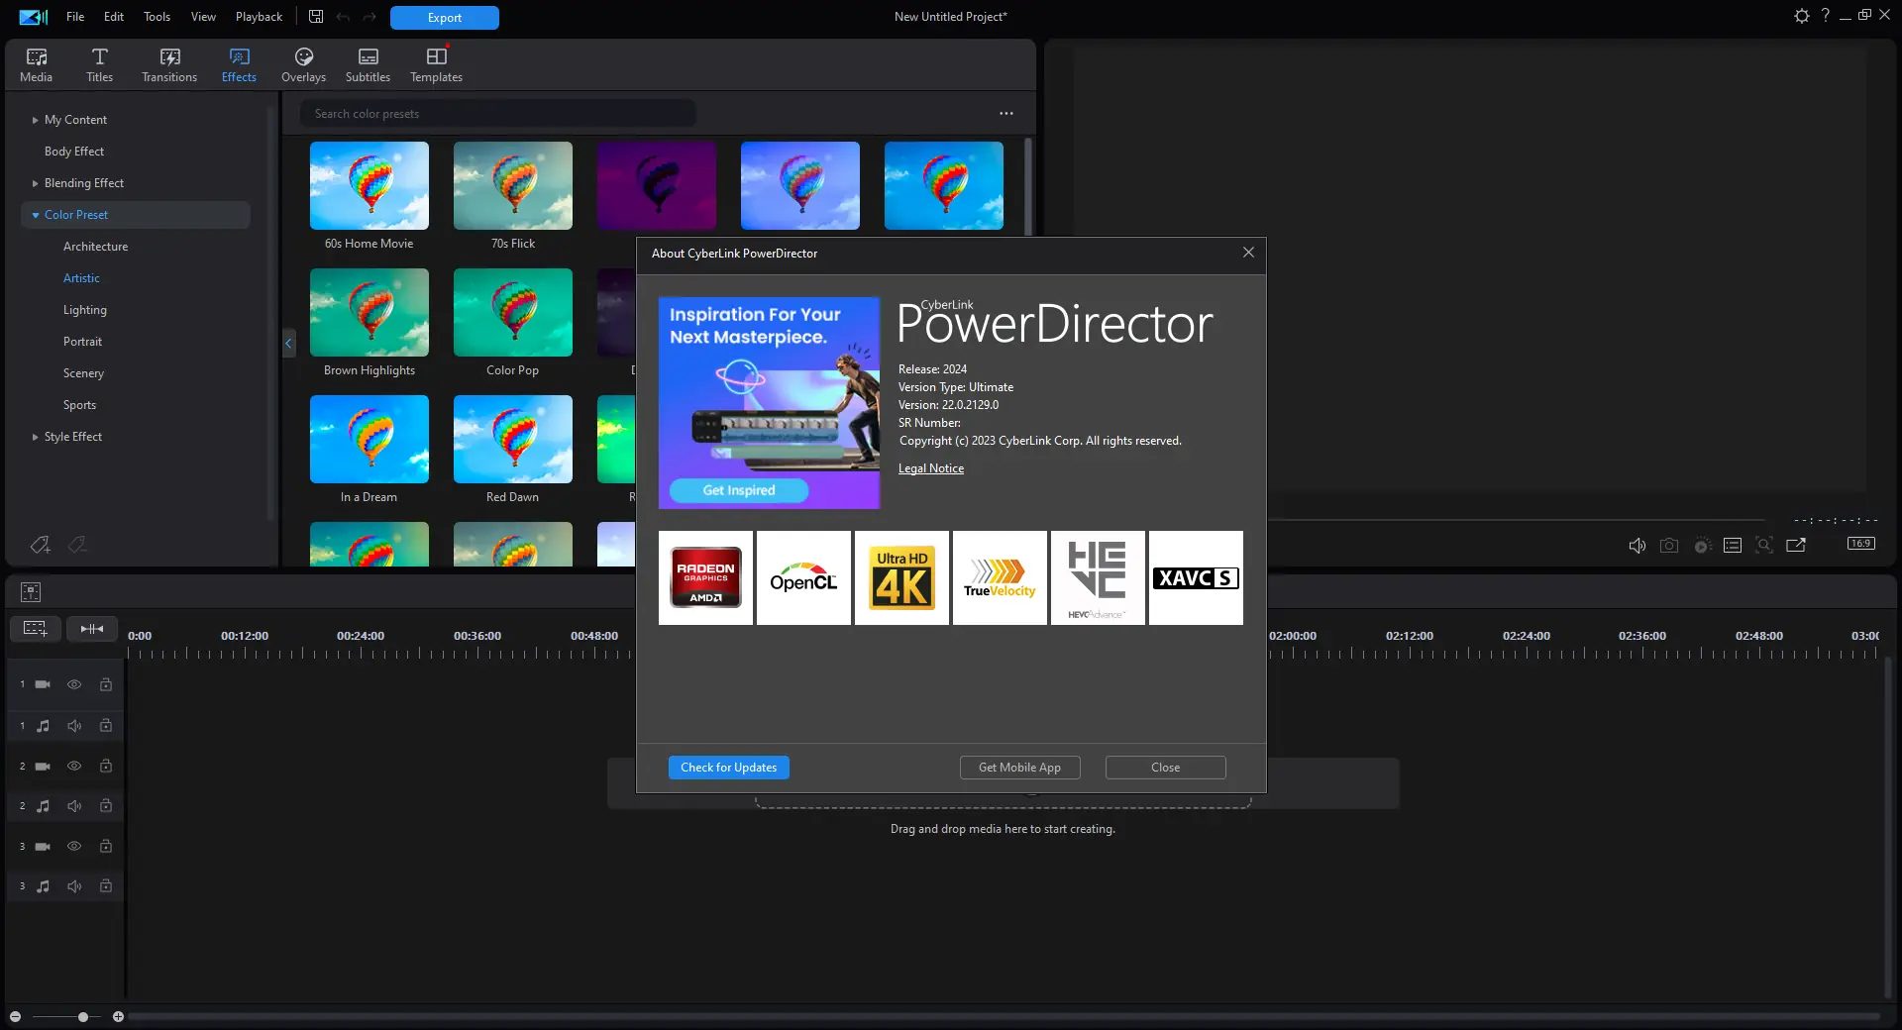Open the Subtitles room
This screenshot has height=1030, width=1902.
(368, 65)
